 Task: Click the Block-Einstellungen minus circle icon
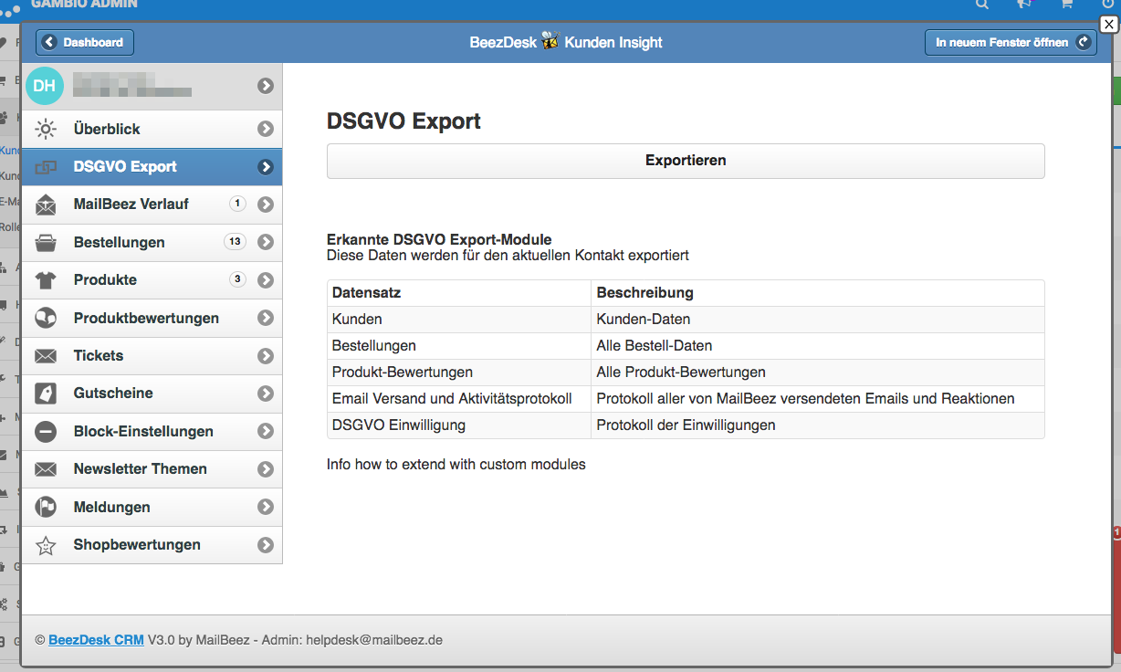[x=46, y=432]
